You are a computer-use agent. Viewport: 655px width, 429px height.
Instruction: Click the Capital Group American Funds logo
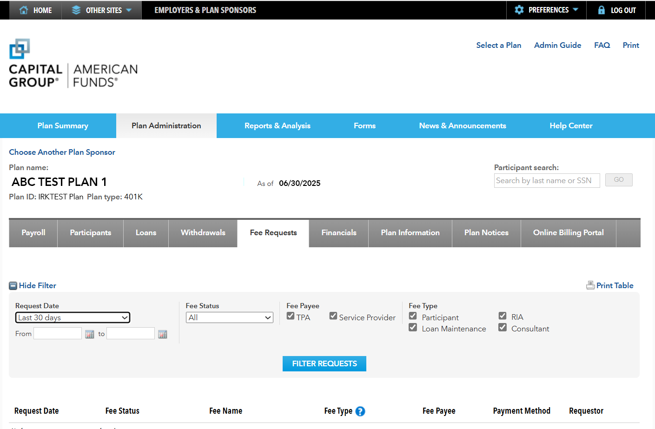[x=73, y=63]
